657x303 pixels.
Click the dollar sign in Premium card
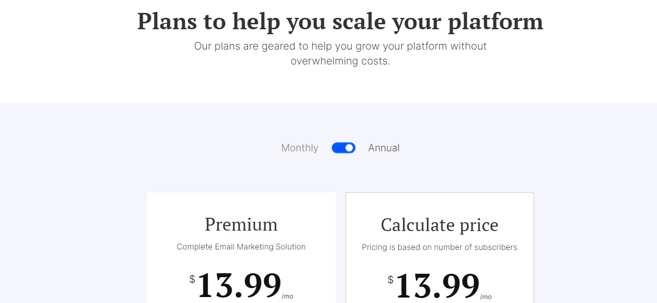point(192,279)
